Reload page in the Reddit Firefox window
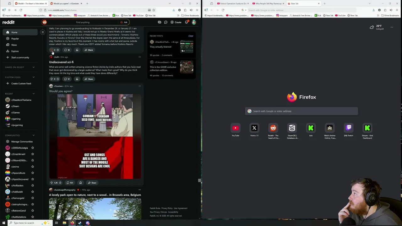The height and width of the screenshot is (226, 402). coord(21,10)
